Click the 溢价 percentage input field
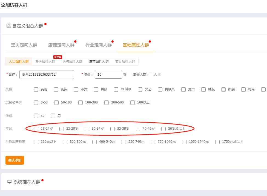The width and height of the screenshot is (267, 196). point(108,75)
